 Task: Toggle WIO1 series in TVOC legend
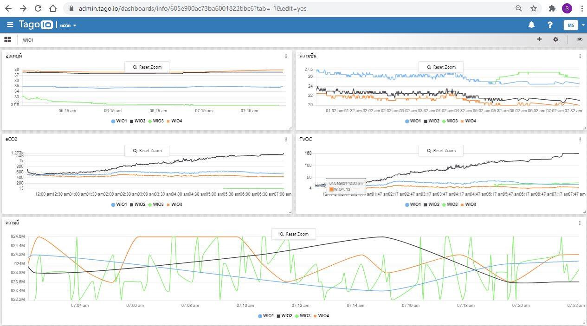click(x=413, y=205)
